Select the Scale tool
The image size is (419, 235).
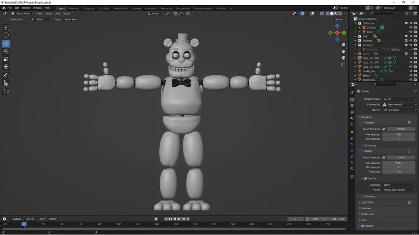pyautogui.click(x=6, y=59)
